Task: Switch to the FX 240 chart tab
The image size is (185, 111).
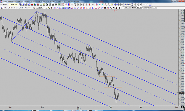Action: [139, 8]
